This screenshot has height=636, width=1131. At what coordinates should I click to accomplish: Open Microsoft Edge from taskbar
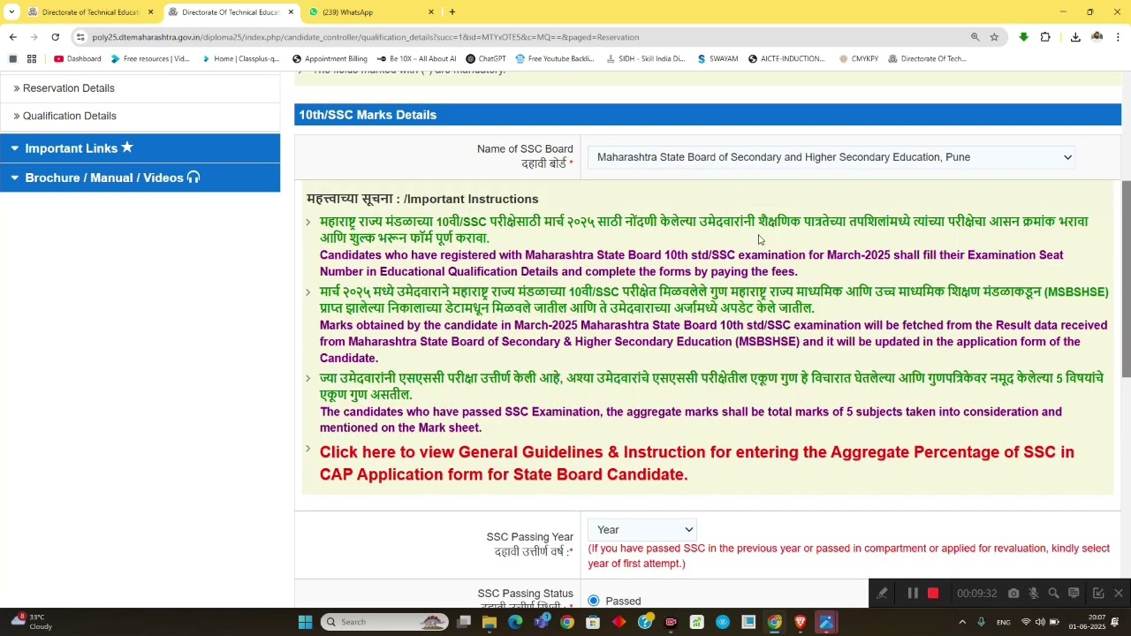515,622
